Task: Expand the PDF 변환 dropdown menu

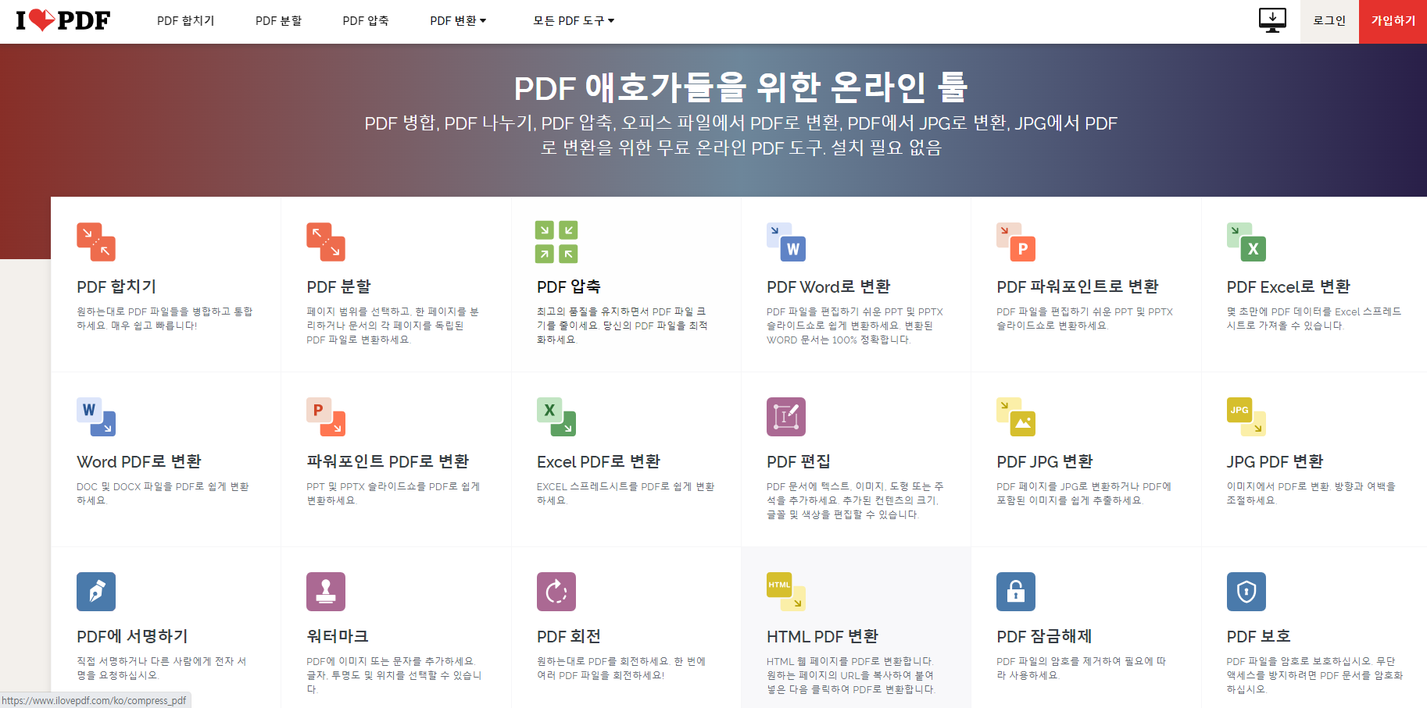Action: 458,21
